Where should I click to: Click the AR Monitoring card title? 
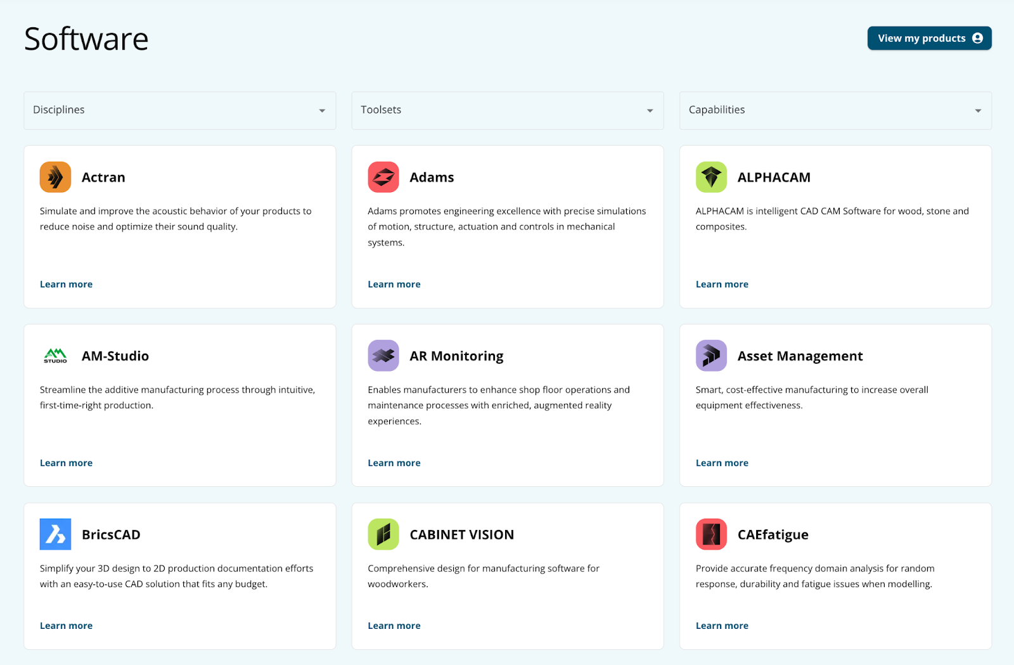tap(456, 356)
